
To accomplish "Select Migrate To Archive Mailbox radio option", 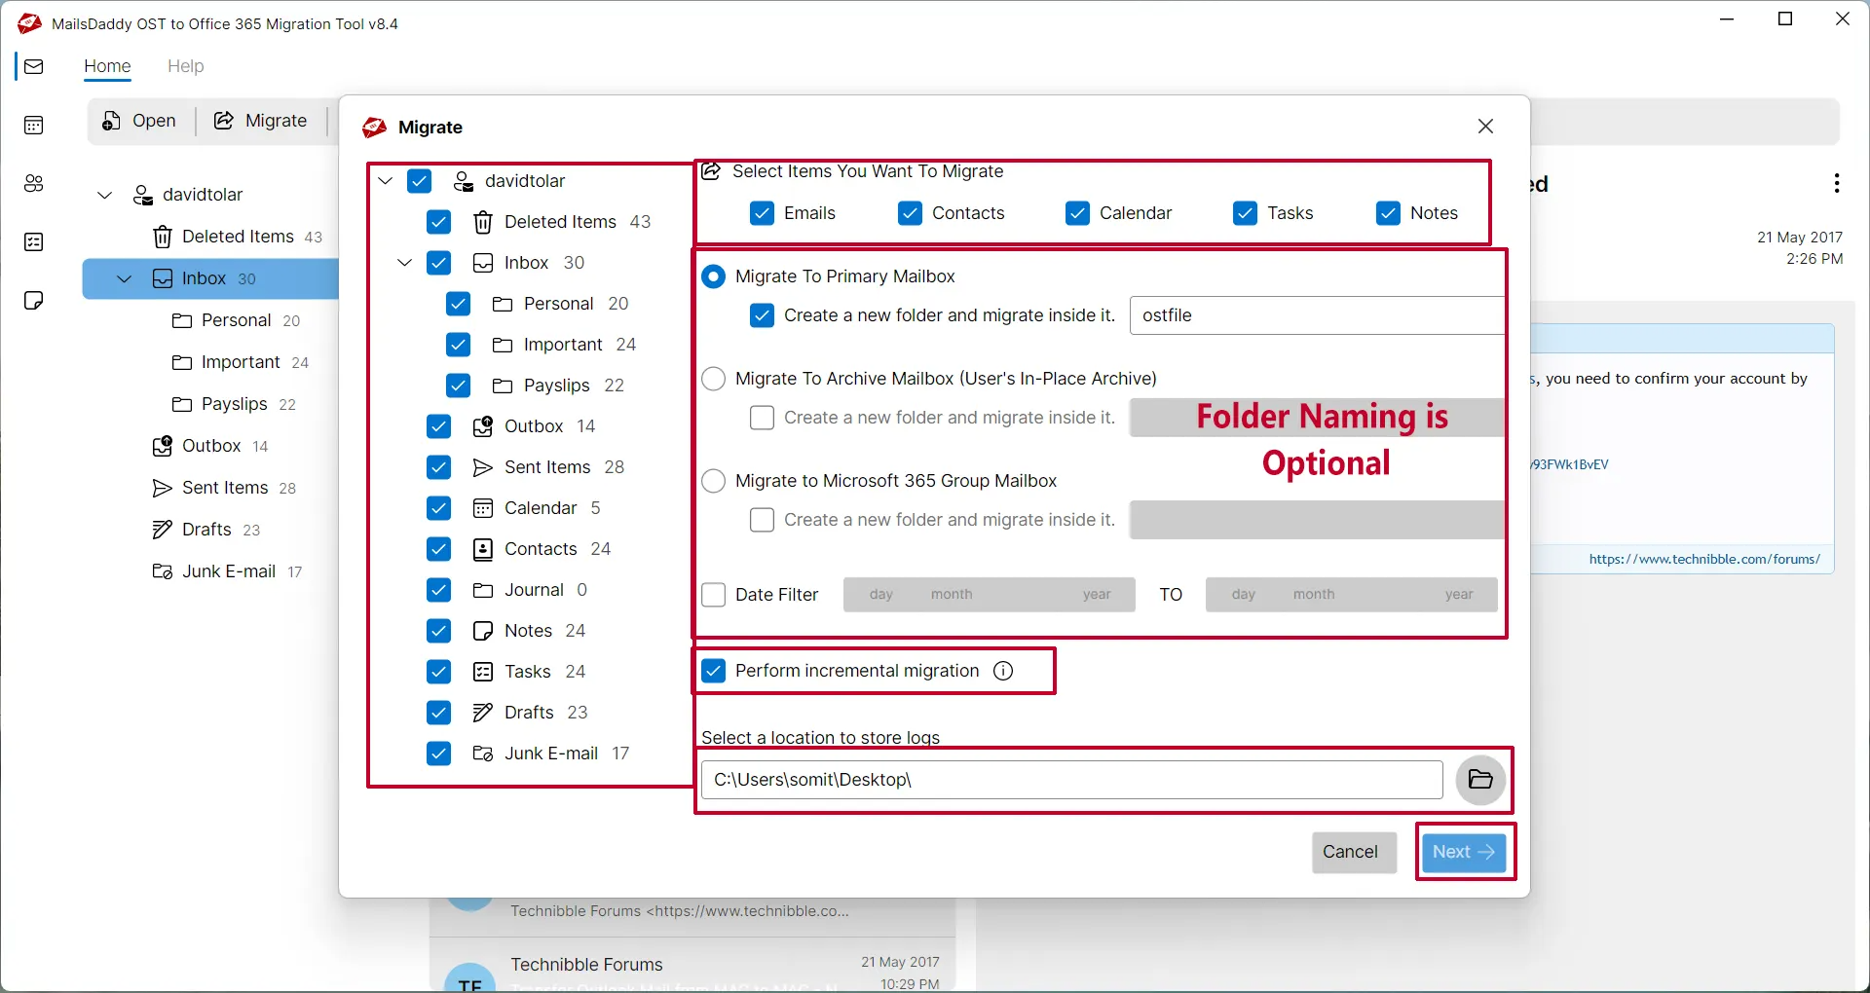I will click(x=714, y=379).
